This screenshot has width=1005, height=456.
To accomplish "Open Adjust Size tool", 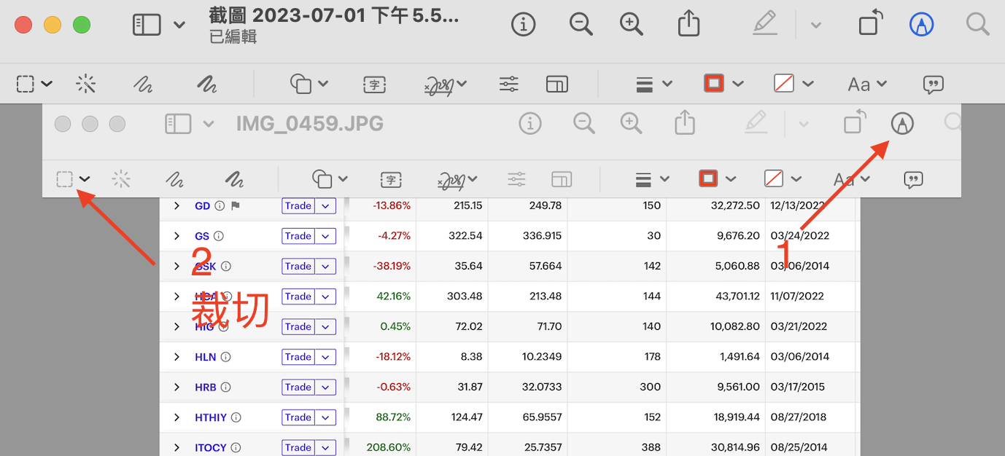I will point(557,84).
